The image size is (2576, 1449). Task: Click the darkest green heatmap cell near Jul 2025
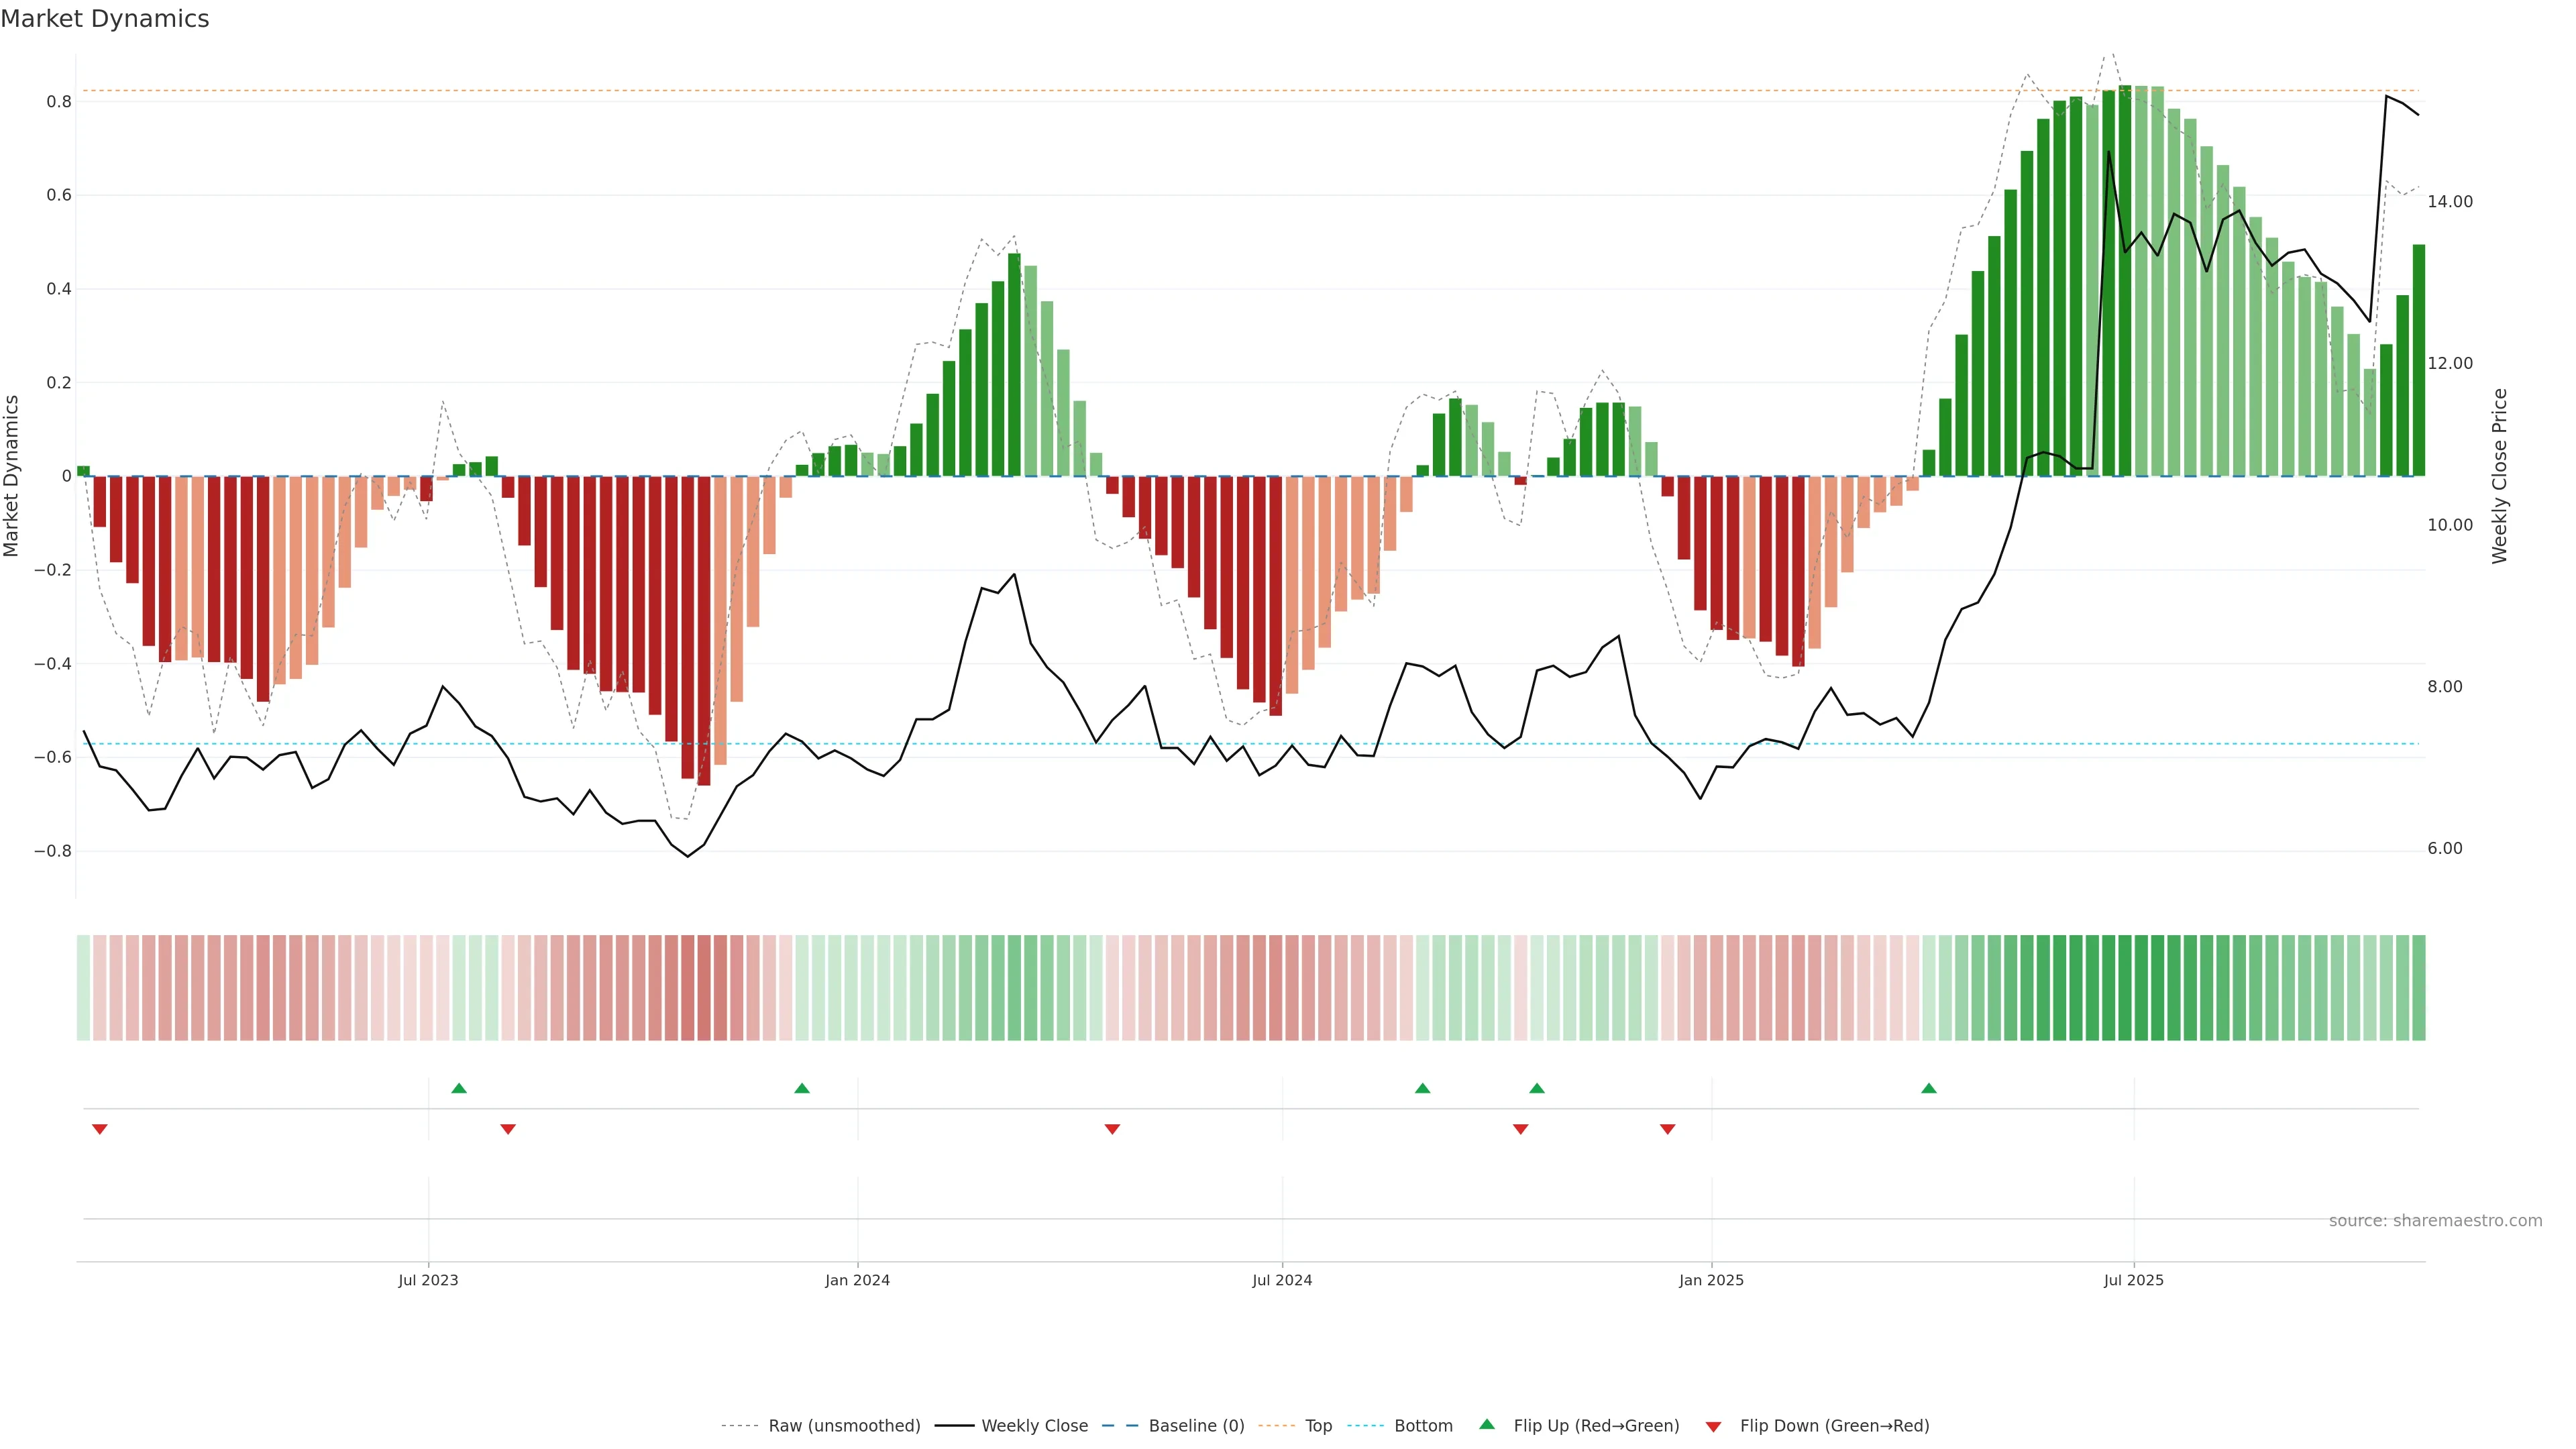pyautogui.click(x=2125, y=987)
